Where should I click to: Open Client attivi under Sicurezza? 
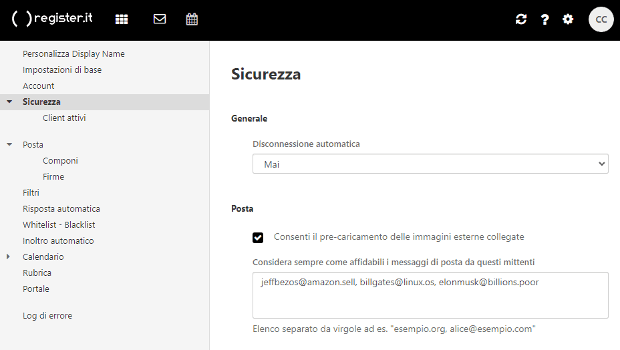64,118
